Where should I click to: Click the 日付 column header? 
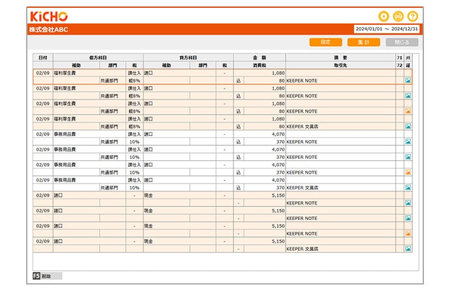(42, 58)
